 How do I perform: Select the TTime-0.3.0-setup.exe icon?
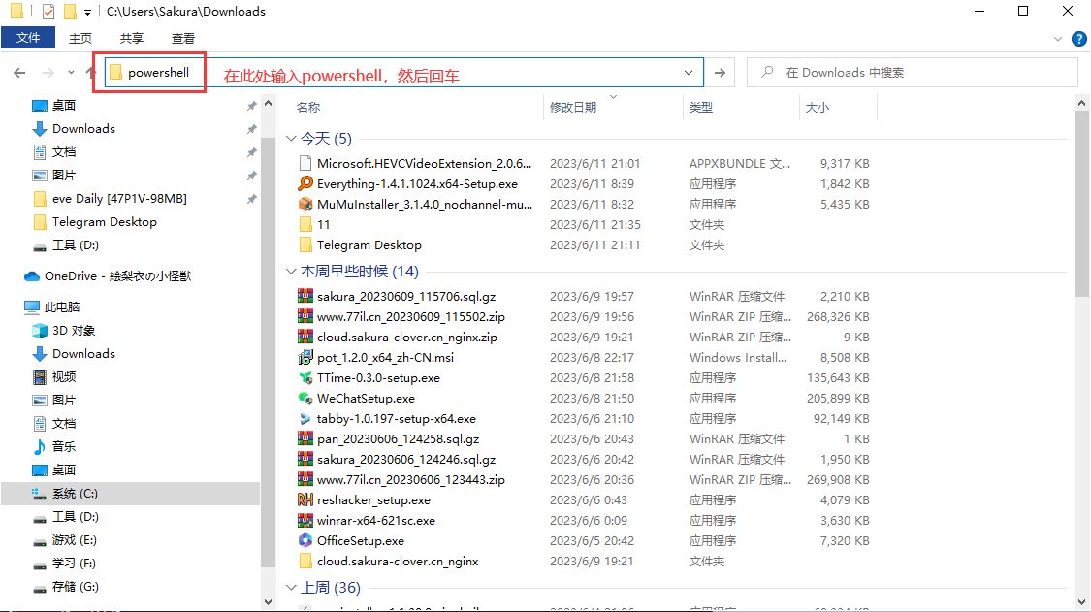click(305, 378)
